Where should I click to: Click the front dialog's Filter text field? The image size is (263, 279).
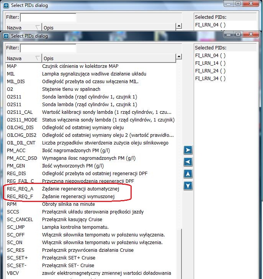[48, 48]
